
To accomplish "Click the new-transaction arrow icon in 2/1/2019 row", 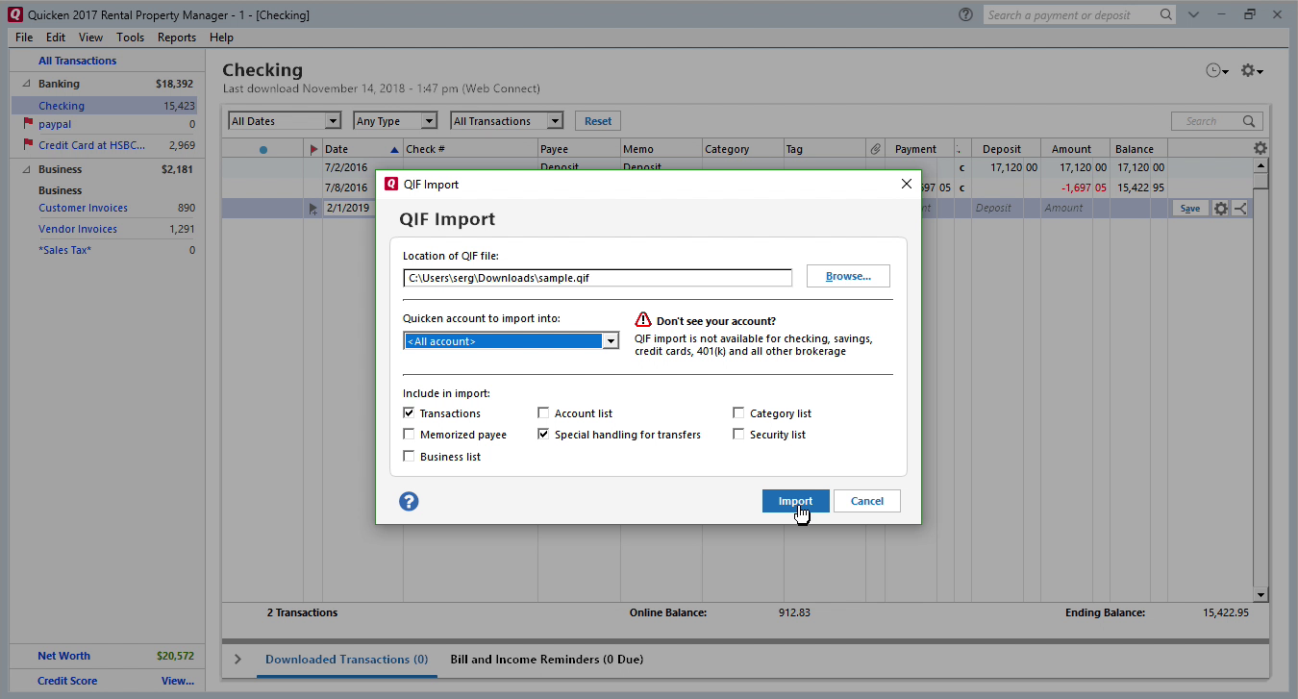I will click(x=313, y=209).
